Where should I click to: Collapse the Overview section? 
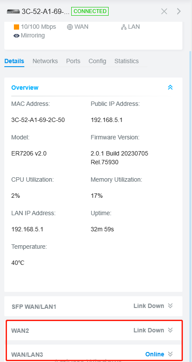click(x=170, y=87)
